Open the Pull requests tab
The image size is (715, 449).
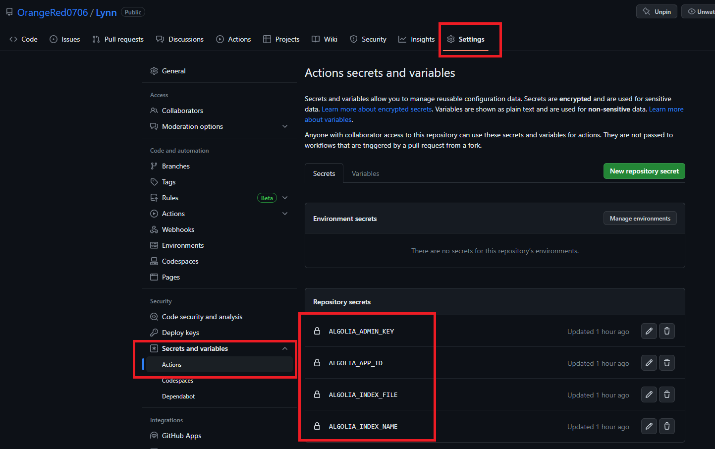(x=118, y=39)
